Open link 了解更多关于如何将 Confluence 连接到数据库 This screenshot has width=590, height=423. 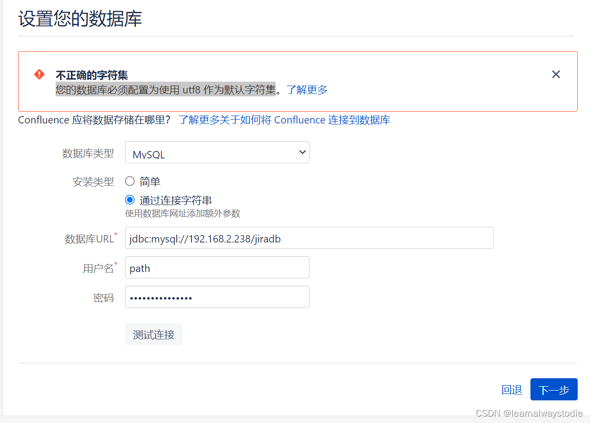284,120
